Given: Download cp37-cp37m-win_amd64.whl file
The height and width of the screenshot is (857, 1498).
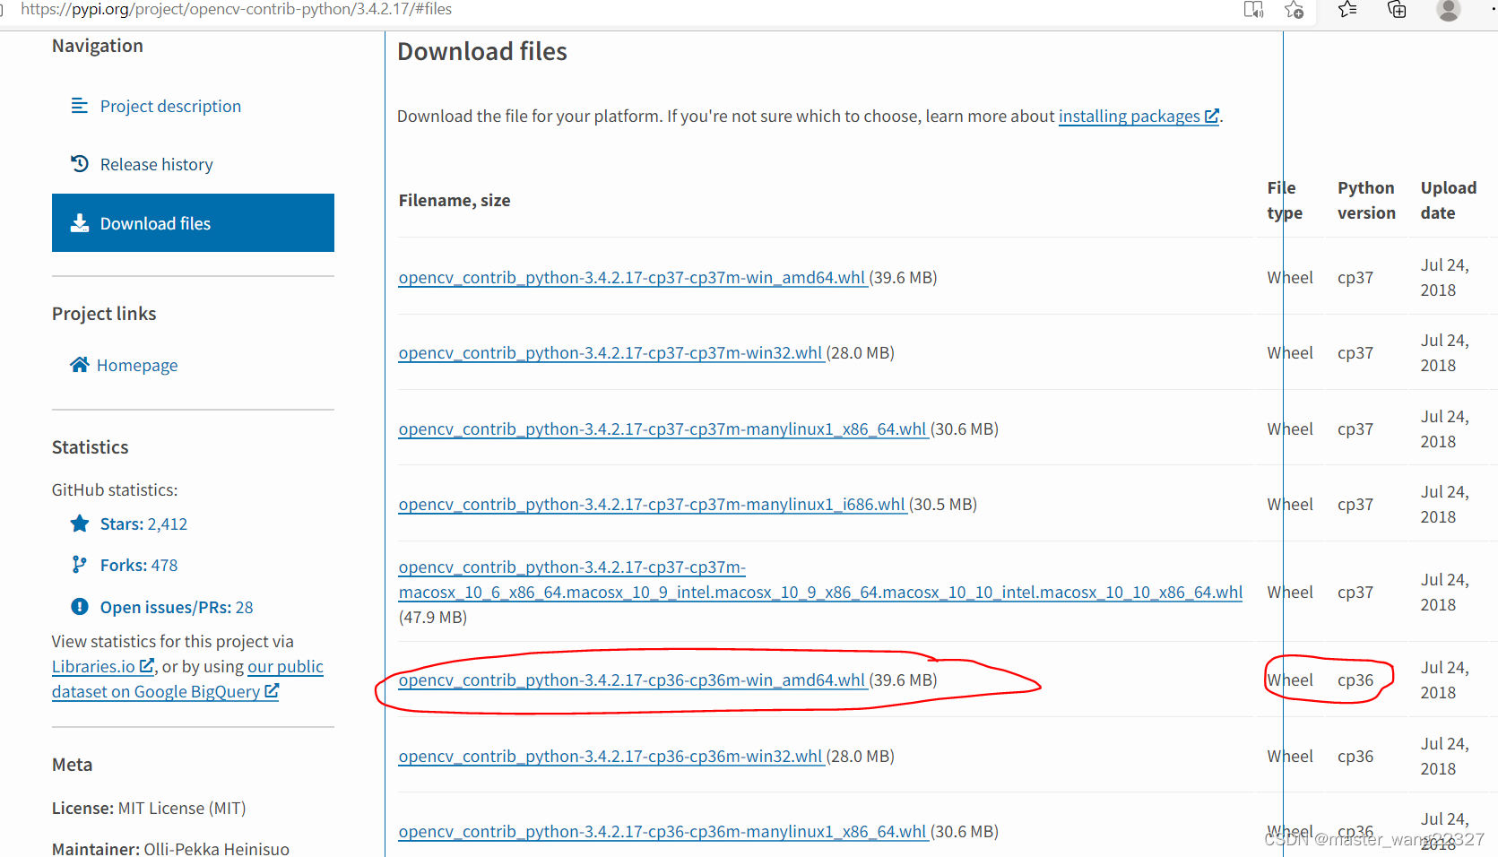Looking at the screenshot, I should (x=632, y=277).
